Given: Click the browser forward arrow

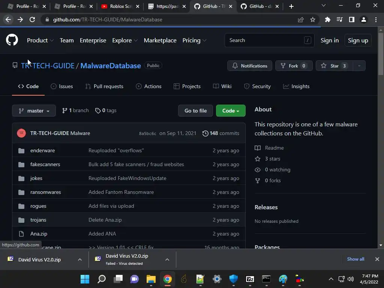Looking at the screenshot, I should 20,19.
